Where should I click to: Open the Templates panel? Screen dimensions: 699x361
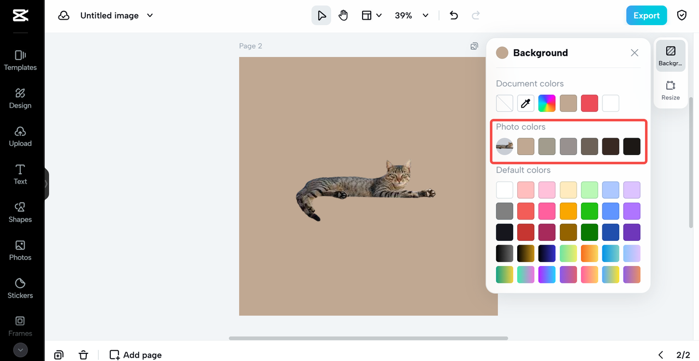point(20,61)
